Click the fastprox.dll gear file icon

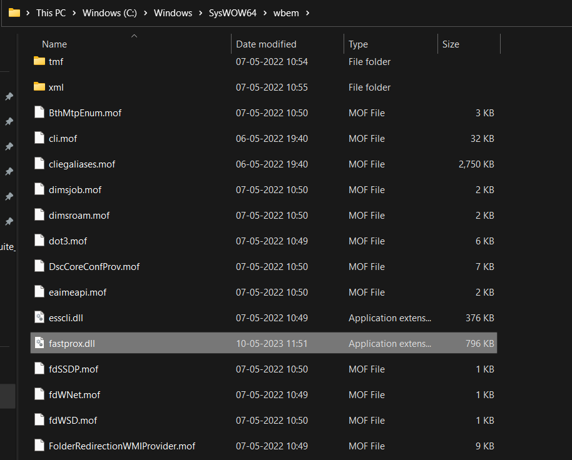click(x=39, y=343)
